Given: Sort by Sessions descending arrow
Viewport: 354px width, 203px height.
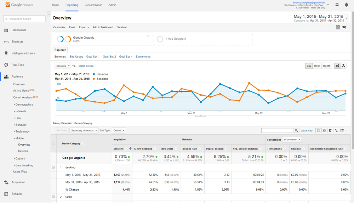Looking at the screenshot, I should coord(130,148).
